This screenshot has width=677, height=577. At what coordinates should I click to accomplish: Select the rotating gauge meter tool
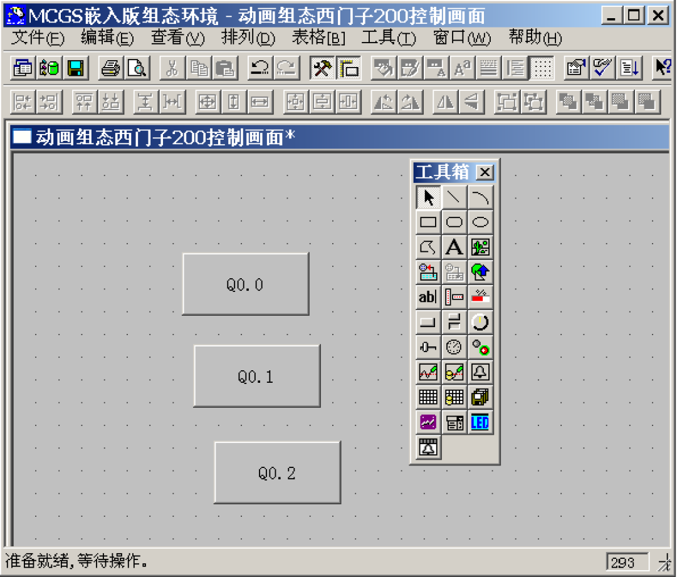coord(454,347)
